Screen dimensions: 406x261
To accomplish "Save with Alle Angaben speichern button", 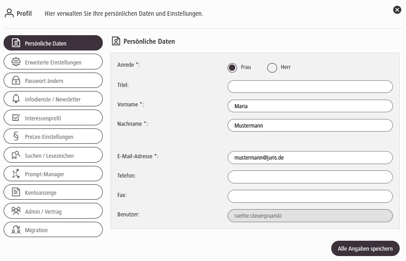I will coord(365,248).
